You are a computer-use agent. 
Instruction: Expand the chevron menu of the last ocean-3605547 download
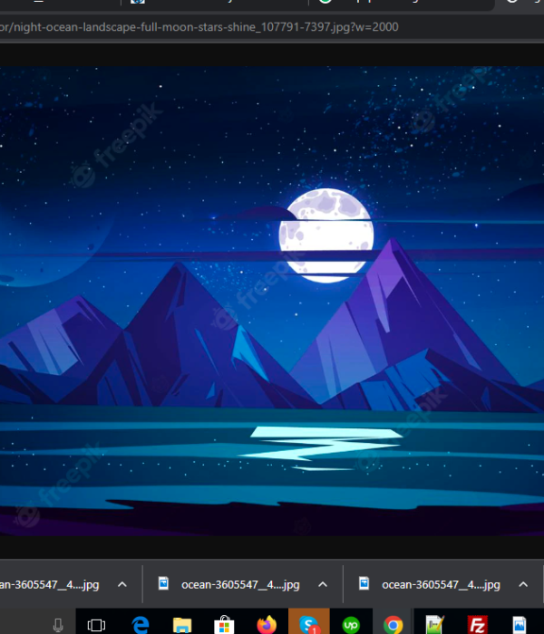[523, 584]
